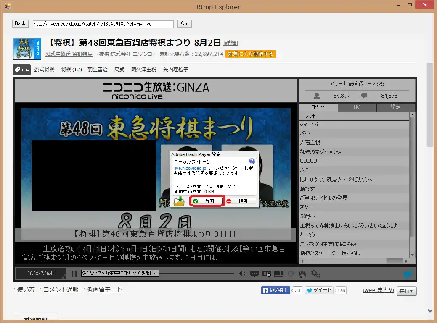Open the APP gamepad feature icon
The width and height of the screenshot is (437, 323).
[x=302, y=273]
